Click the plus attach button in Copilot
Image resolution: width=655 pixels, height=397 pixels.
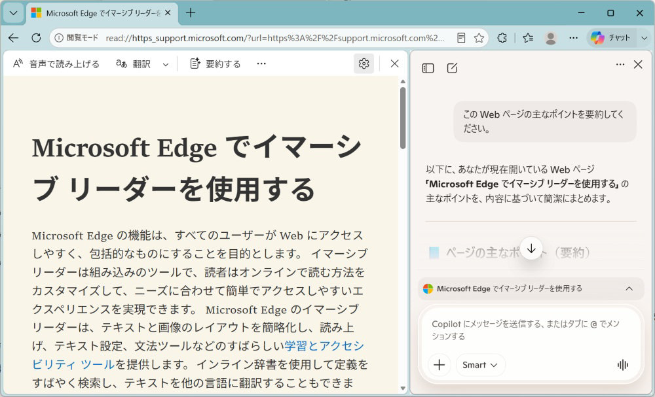point(440,365)
